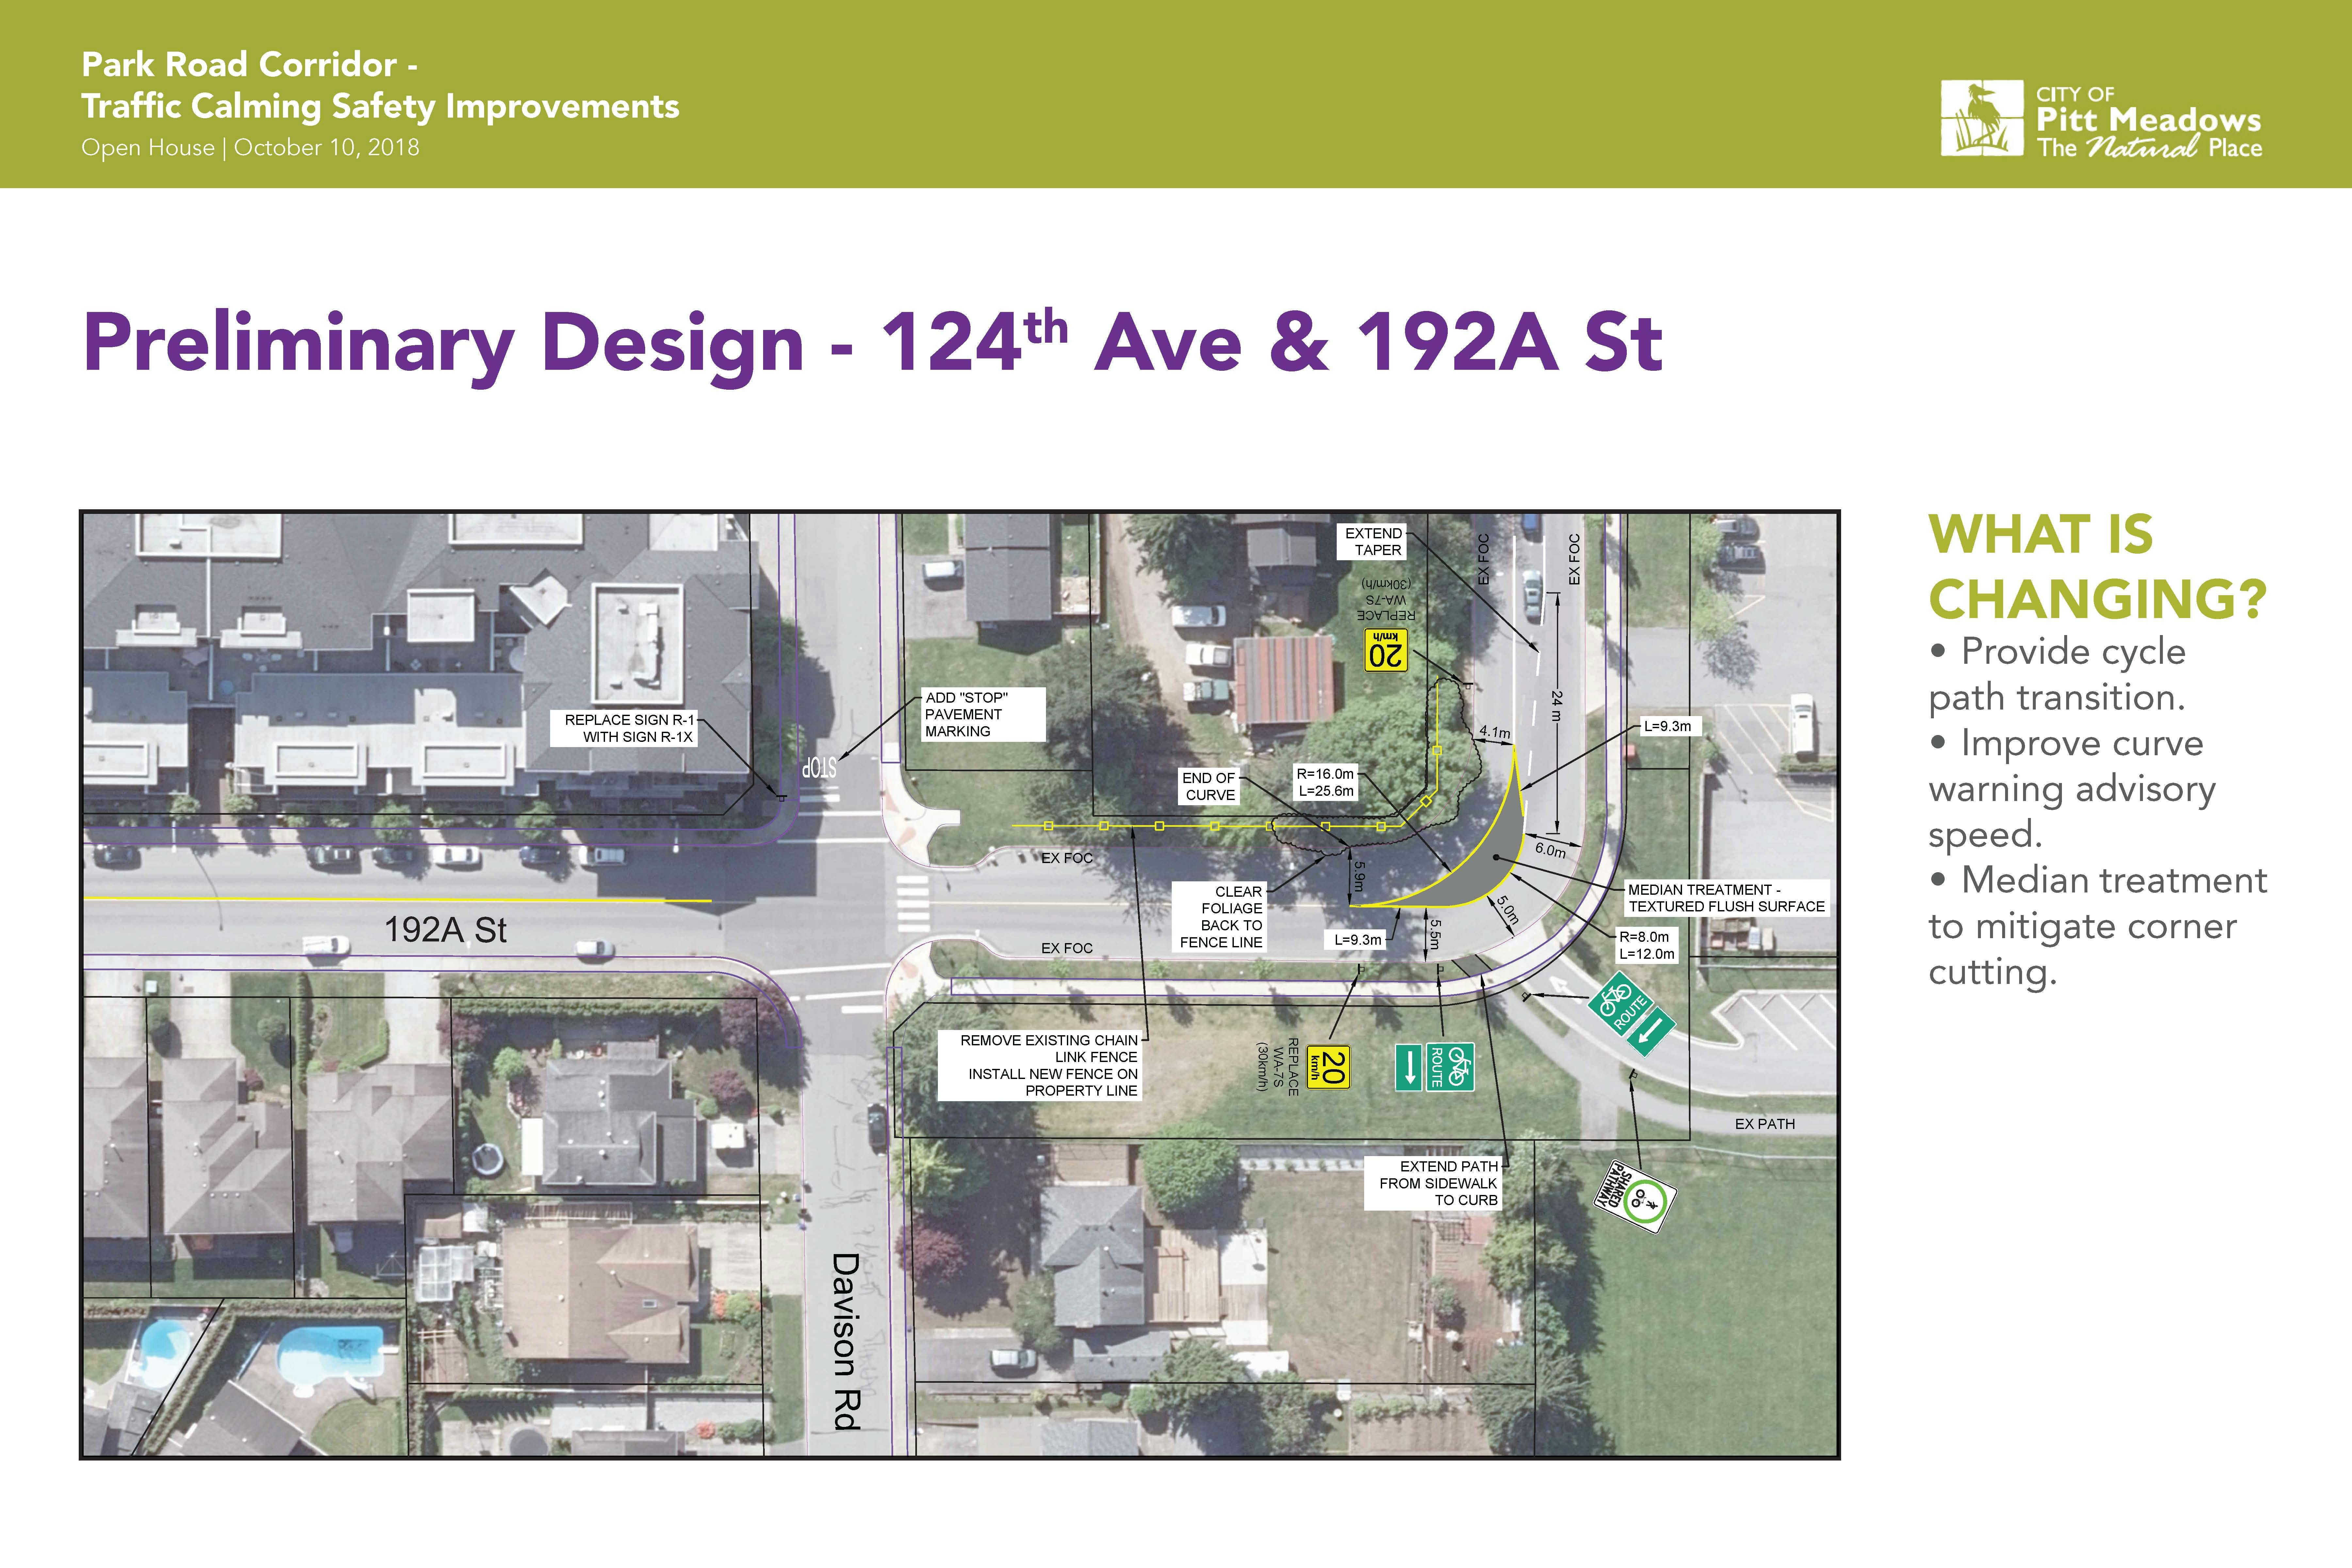Viewport: 2352px width, 1568px height.
Task: Click 'Median treatment to mitigate corner cutting' bullet
Action: point(2098,926)
